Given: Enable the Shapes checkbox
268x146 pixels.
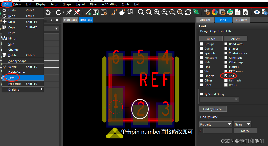Looking at the screenshot, I should click(226, 49).
